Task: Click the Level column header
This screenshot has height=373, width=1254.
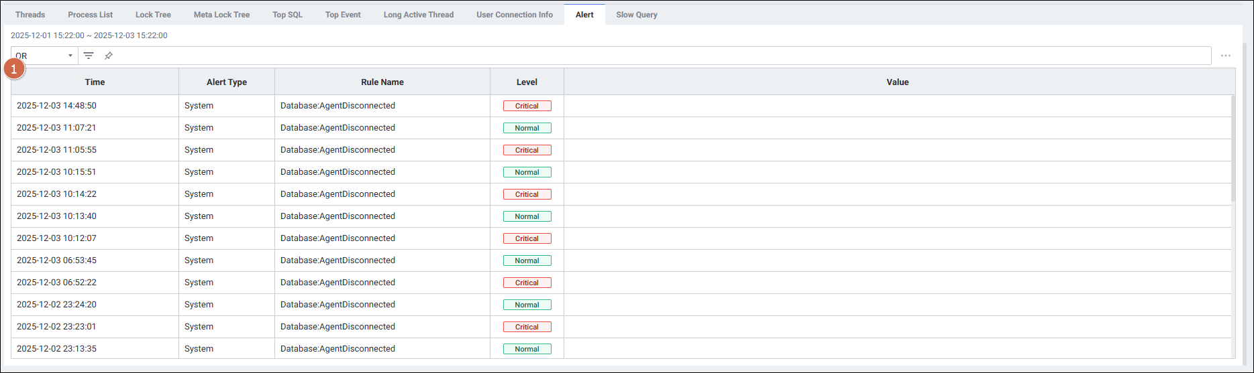Action: pos(527,82)
